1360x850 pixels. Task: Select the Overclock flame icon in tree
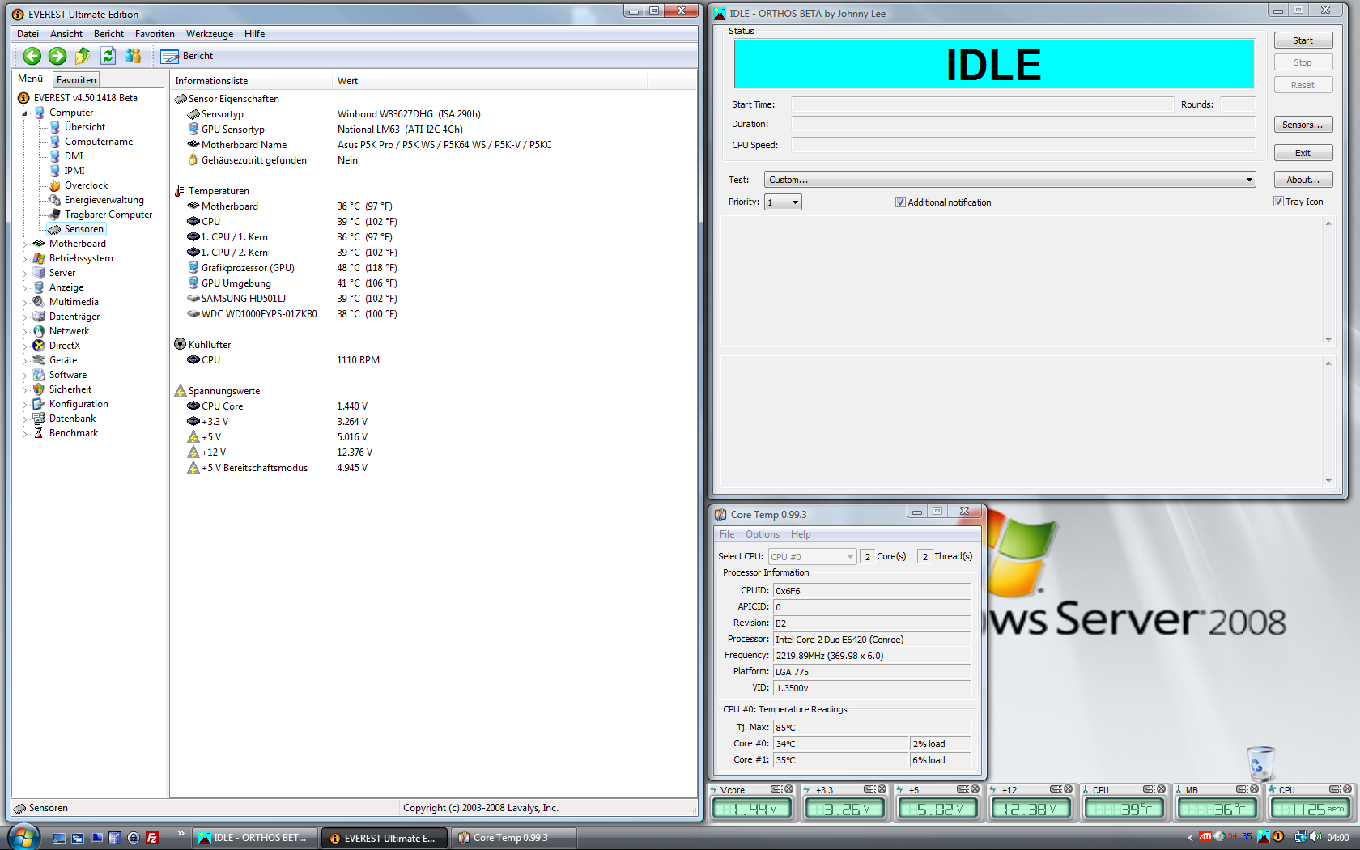pyautogui.click(x=55, y=185)
